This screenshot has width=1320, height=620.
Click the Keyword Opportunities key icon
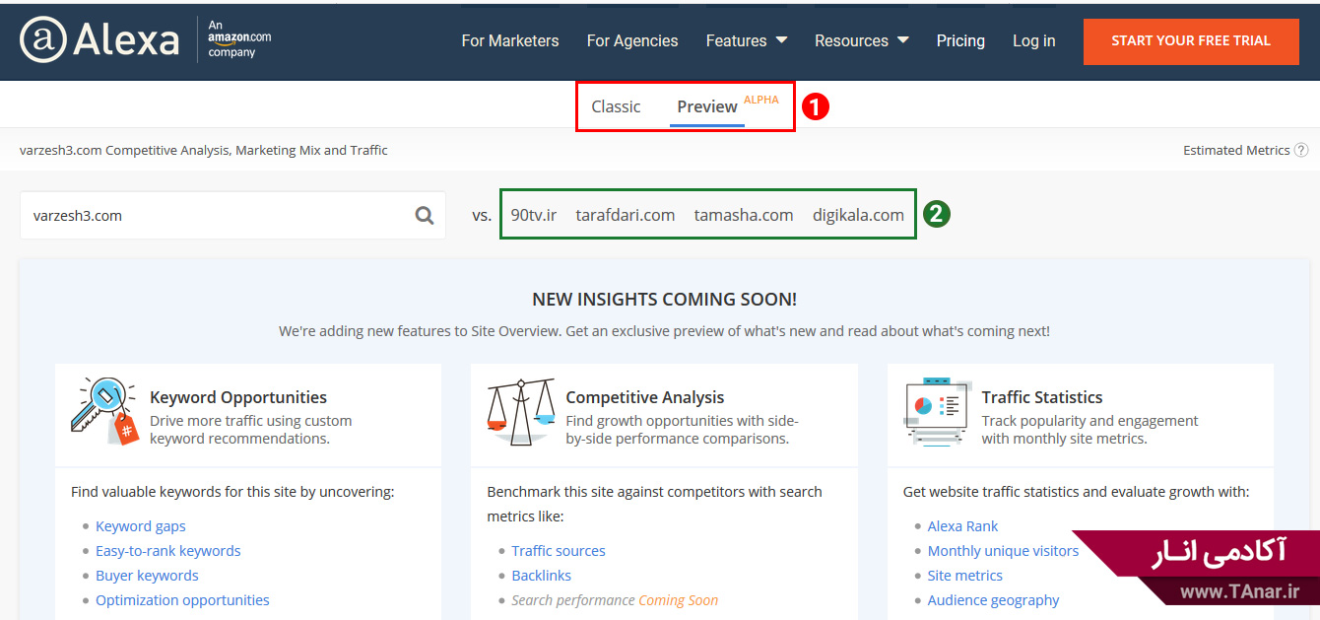pyautogui.click(x=103, y=411)
